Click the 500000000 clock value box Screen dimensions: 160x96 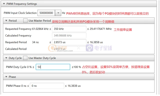coord(46,13)
